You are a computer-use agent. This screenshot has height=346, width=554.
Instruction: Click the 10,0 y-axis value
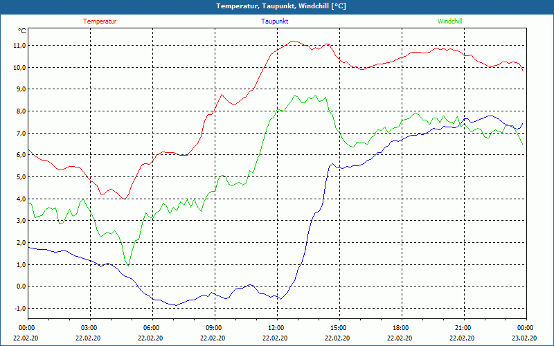[19, 67]
